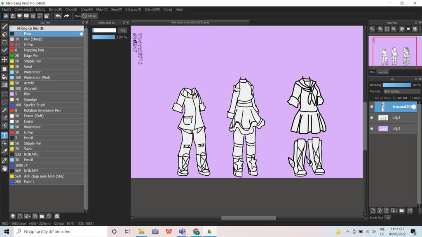Click the Đặt lại reset button
This screenshot has width=422, height=237.
89,16
